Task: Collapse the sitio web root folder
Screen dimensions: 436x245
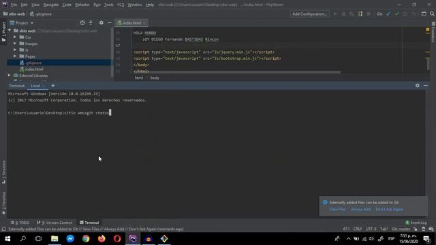Action: click(x=10, y=31)
